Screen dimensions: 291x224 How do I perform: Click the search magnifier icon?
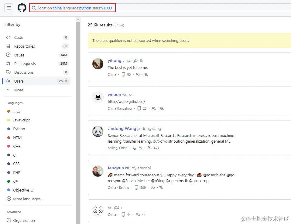pyautogui.click(x=34, y=8)
